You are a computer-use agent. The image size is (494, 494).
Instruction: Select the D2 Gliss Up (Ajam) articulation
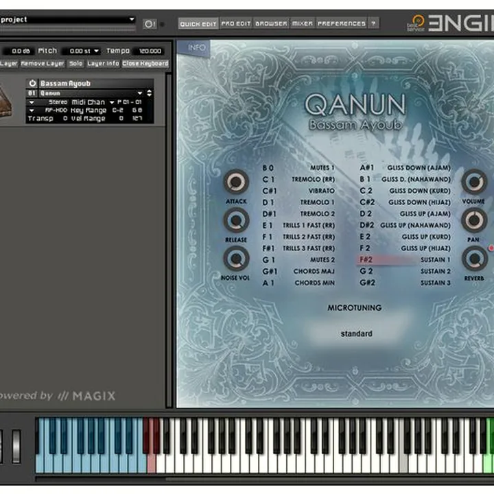405,213
